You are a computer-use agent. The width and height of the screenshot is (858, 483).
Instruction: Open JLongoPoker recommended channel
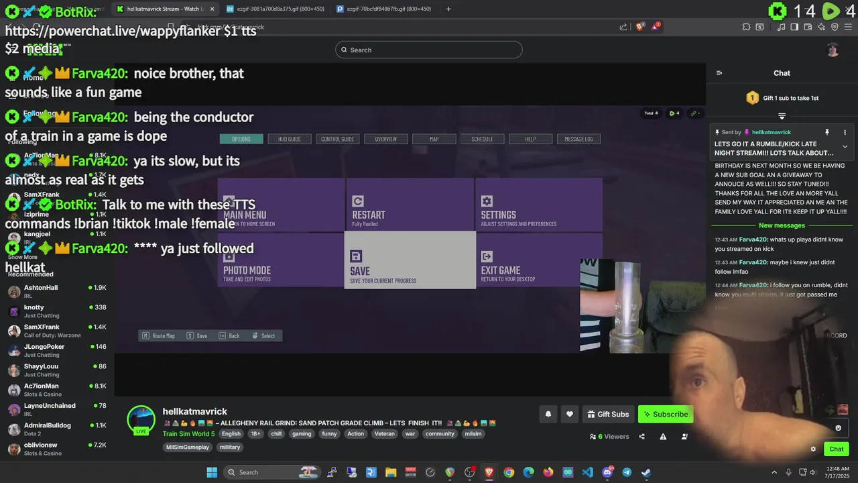57,351
